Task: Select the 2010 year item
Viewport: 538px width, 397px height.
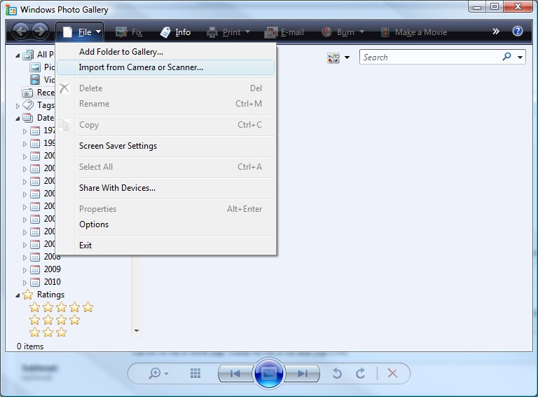Action: point(52,282)
